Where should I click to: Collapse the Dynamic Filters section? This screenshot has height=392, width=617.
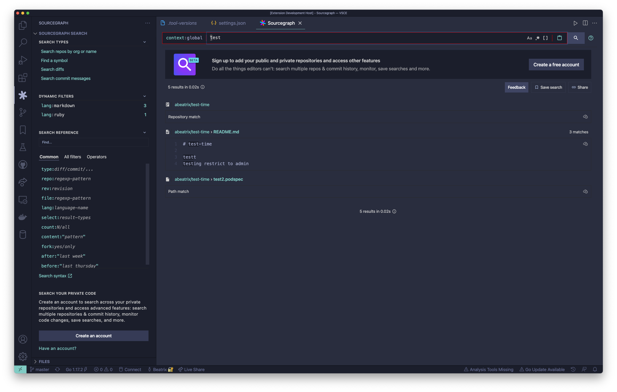click(144, 96)
